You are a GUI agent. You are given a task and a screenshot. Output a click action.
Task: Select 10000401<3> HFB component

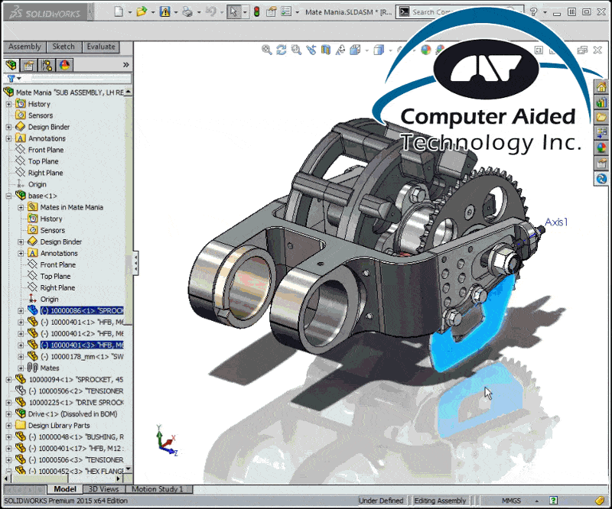[82, 345]
